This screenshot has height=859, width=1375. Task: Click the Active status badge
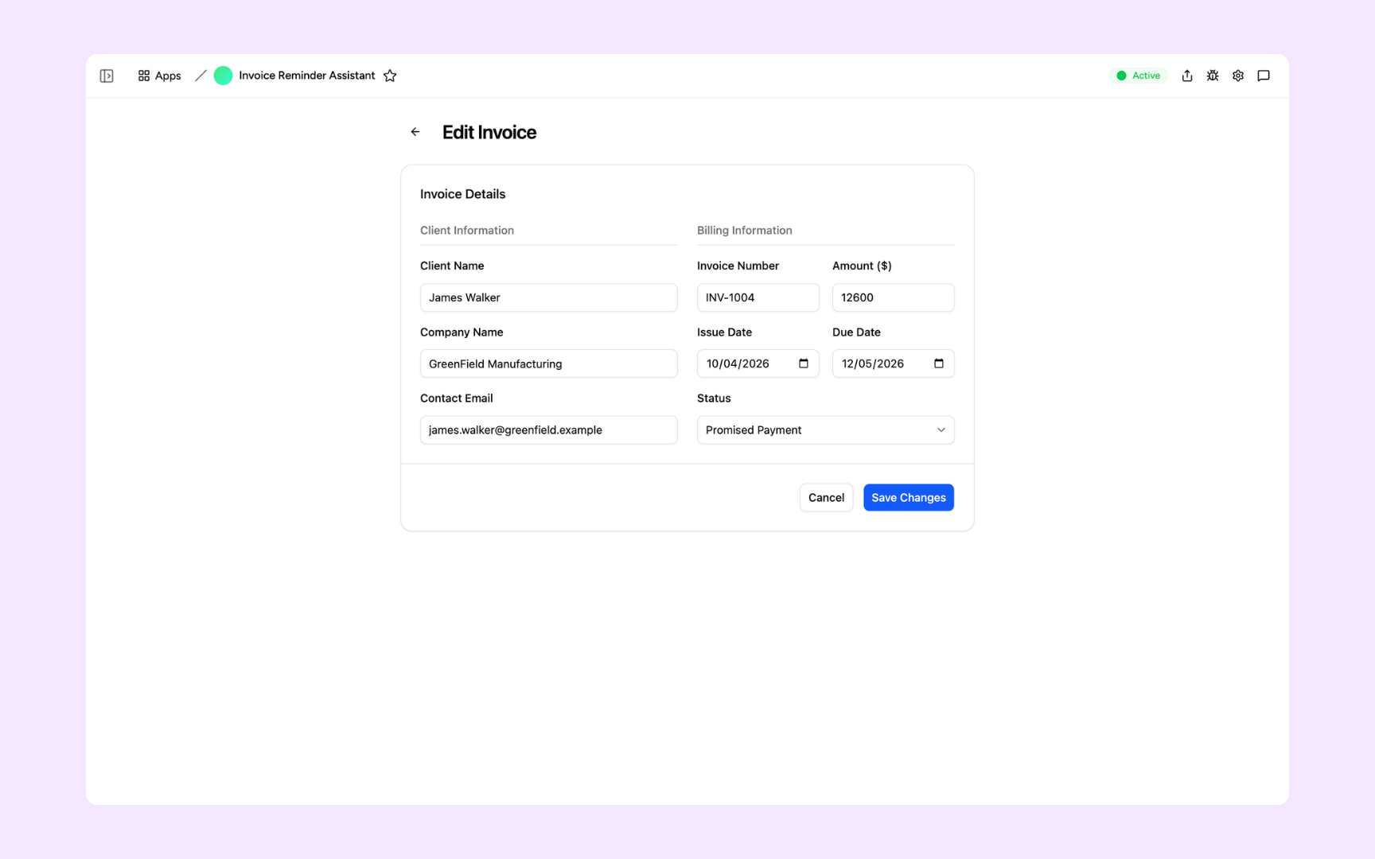1139,76
